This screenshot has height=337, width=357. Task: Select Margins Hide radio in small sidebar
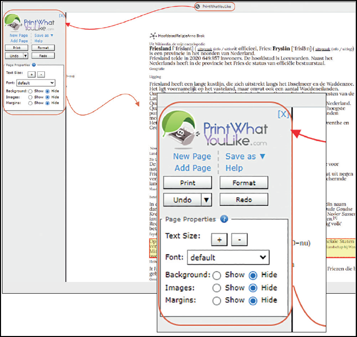click(x=47, y=103)
